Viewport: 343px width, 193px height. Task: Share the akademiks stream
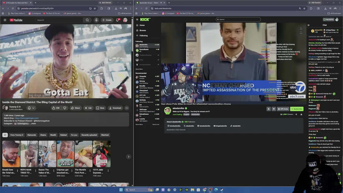point(296,114)
